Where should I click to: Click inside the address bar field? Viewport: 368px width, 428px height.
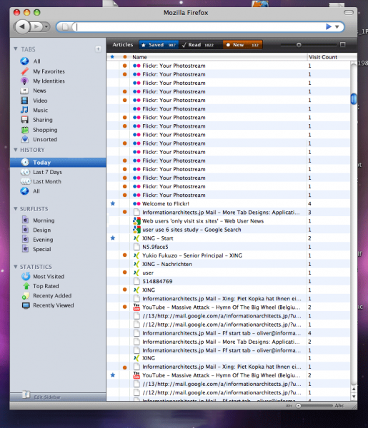coord(199,27)
